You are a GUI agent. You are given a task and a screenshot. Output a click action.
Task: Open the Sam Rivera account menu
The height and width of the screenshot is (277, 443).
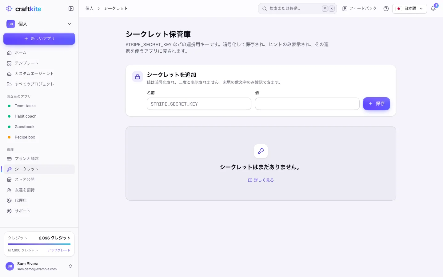coord(39,266)
